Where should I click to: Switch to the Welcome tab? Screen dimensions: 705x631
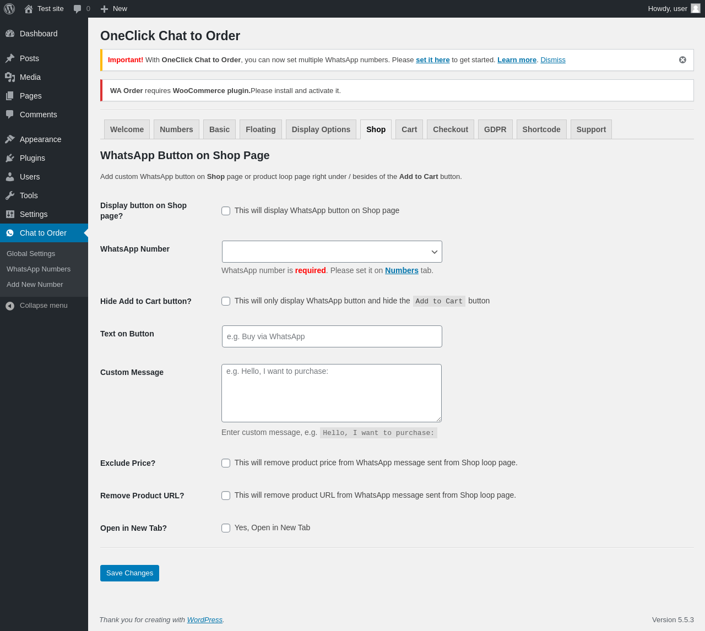point(127,129)
